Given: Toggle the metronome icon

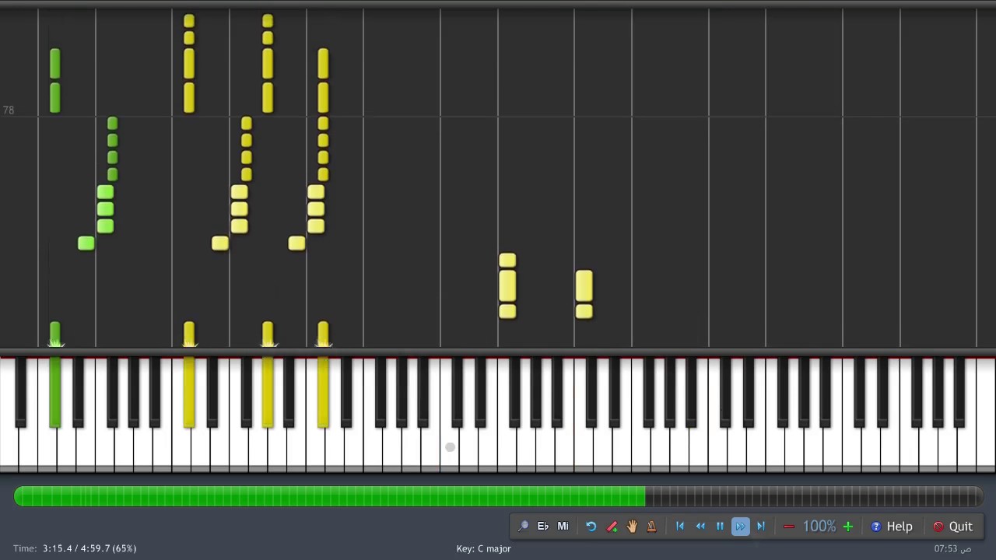Looking at the screenshot, I should (651, 527).
